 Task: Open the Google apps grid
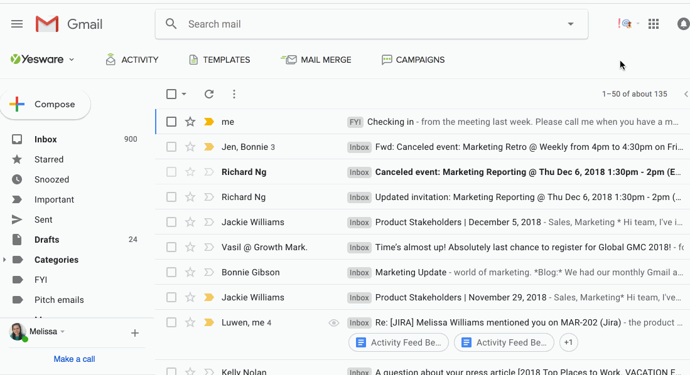pos(654,24)
